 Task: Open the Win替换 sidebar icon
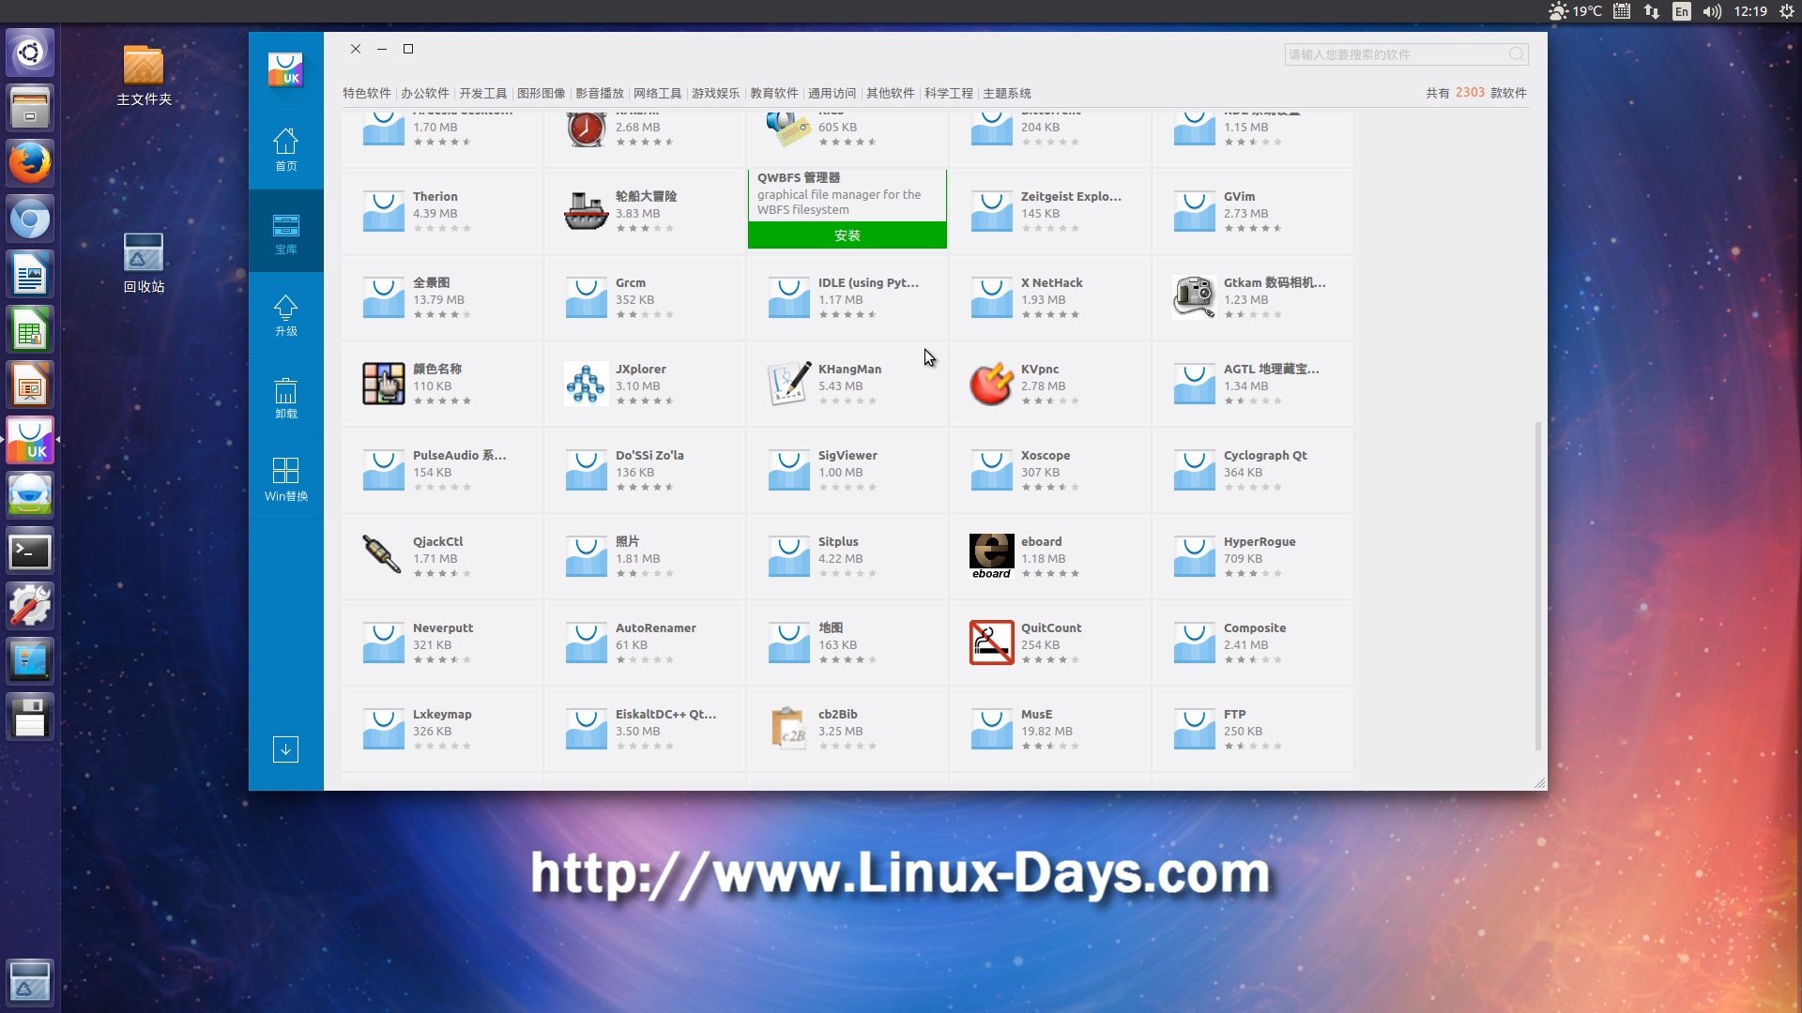point(285,479)
